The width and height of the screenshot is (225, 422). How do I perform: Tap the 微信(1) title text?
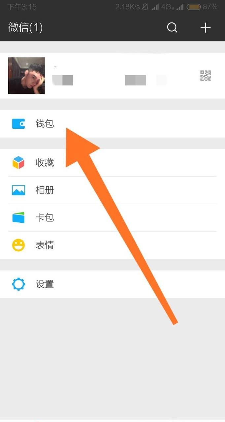(x=25, y=27)
